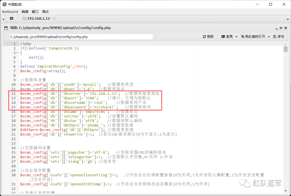Screen dimensions: 291x196
Task: Click the <?php opening tag line
Action: coord(26,44)
